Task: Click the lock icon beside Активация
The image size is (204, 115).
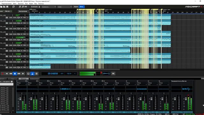Action: click(40, 7)
